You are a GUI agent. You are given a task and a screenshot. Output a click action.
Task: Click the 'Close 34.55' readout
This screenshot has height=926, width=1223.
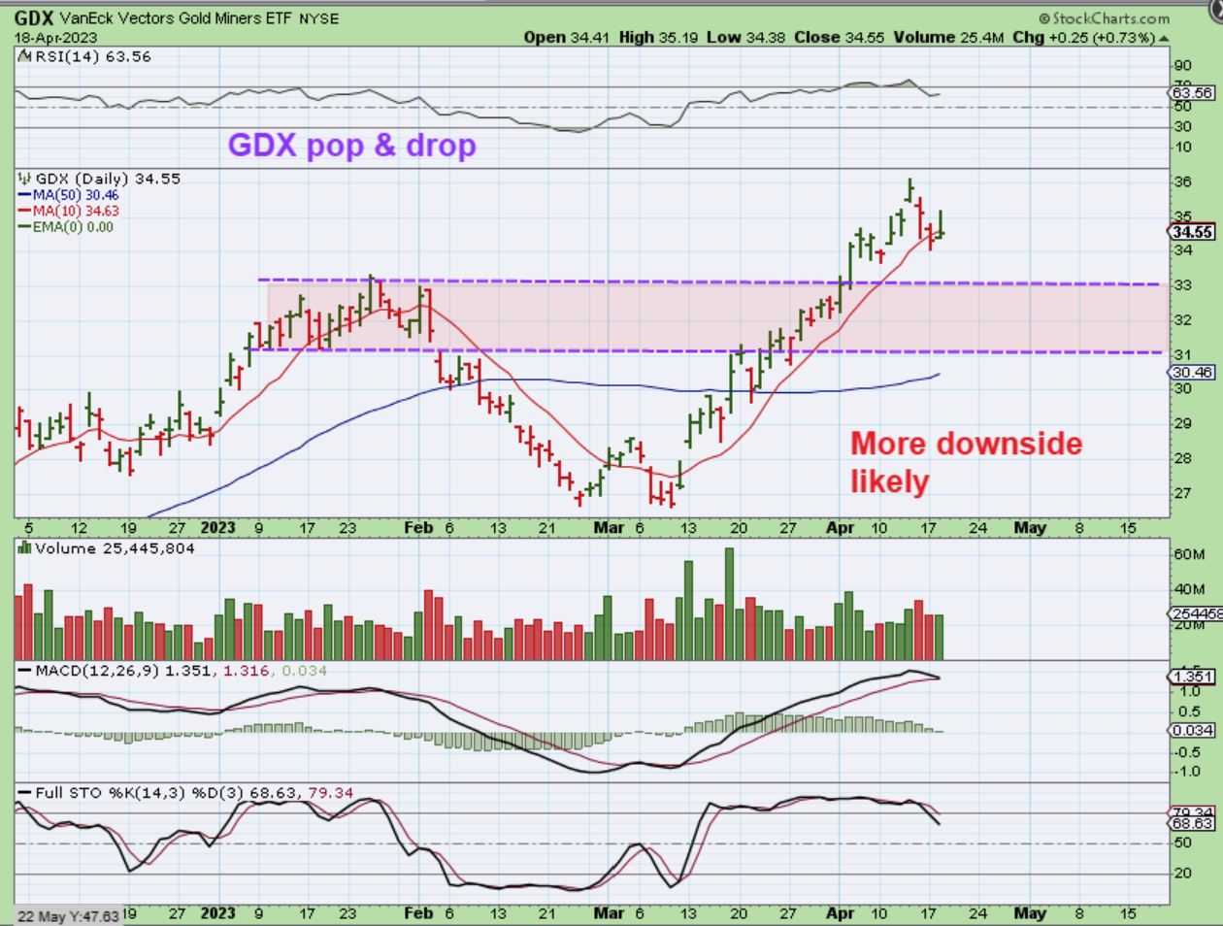(x=840, y=37)
